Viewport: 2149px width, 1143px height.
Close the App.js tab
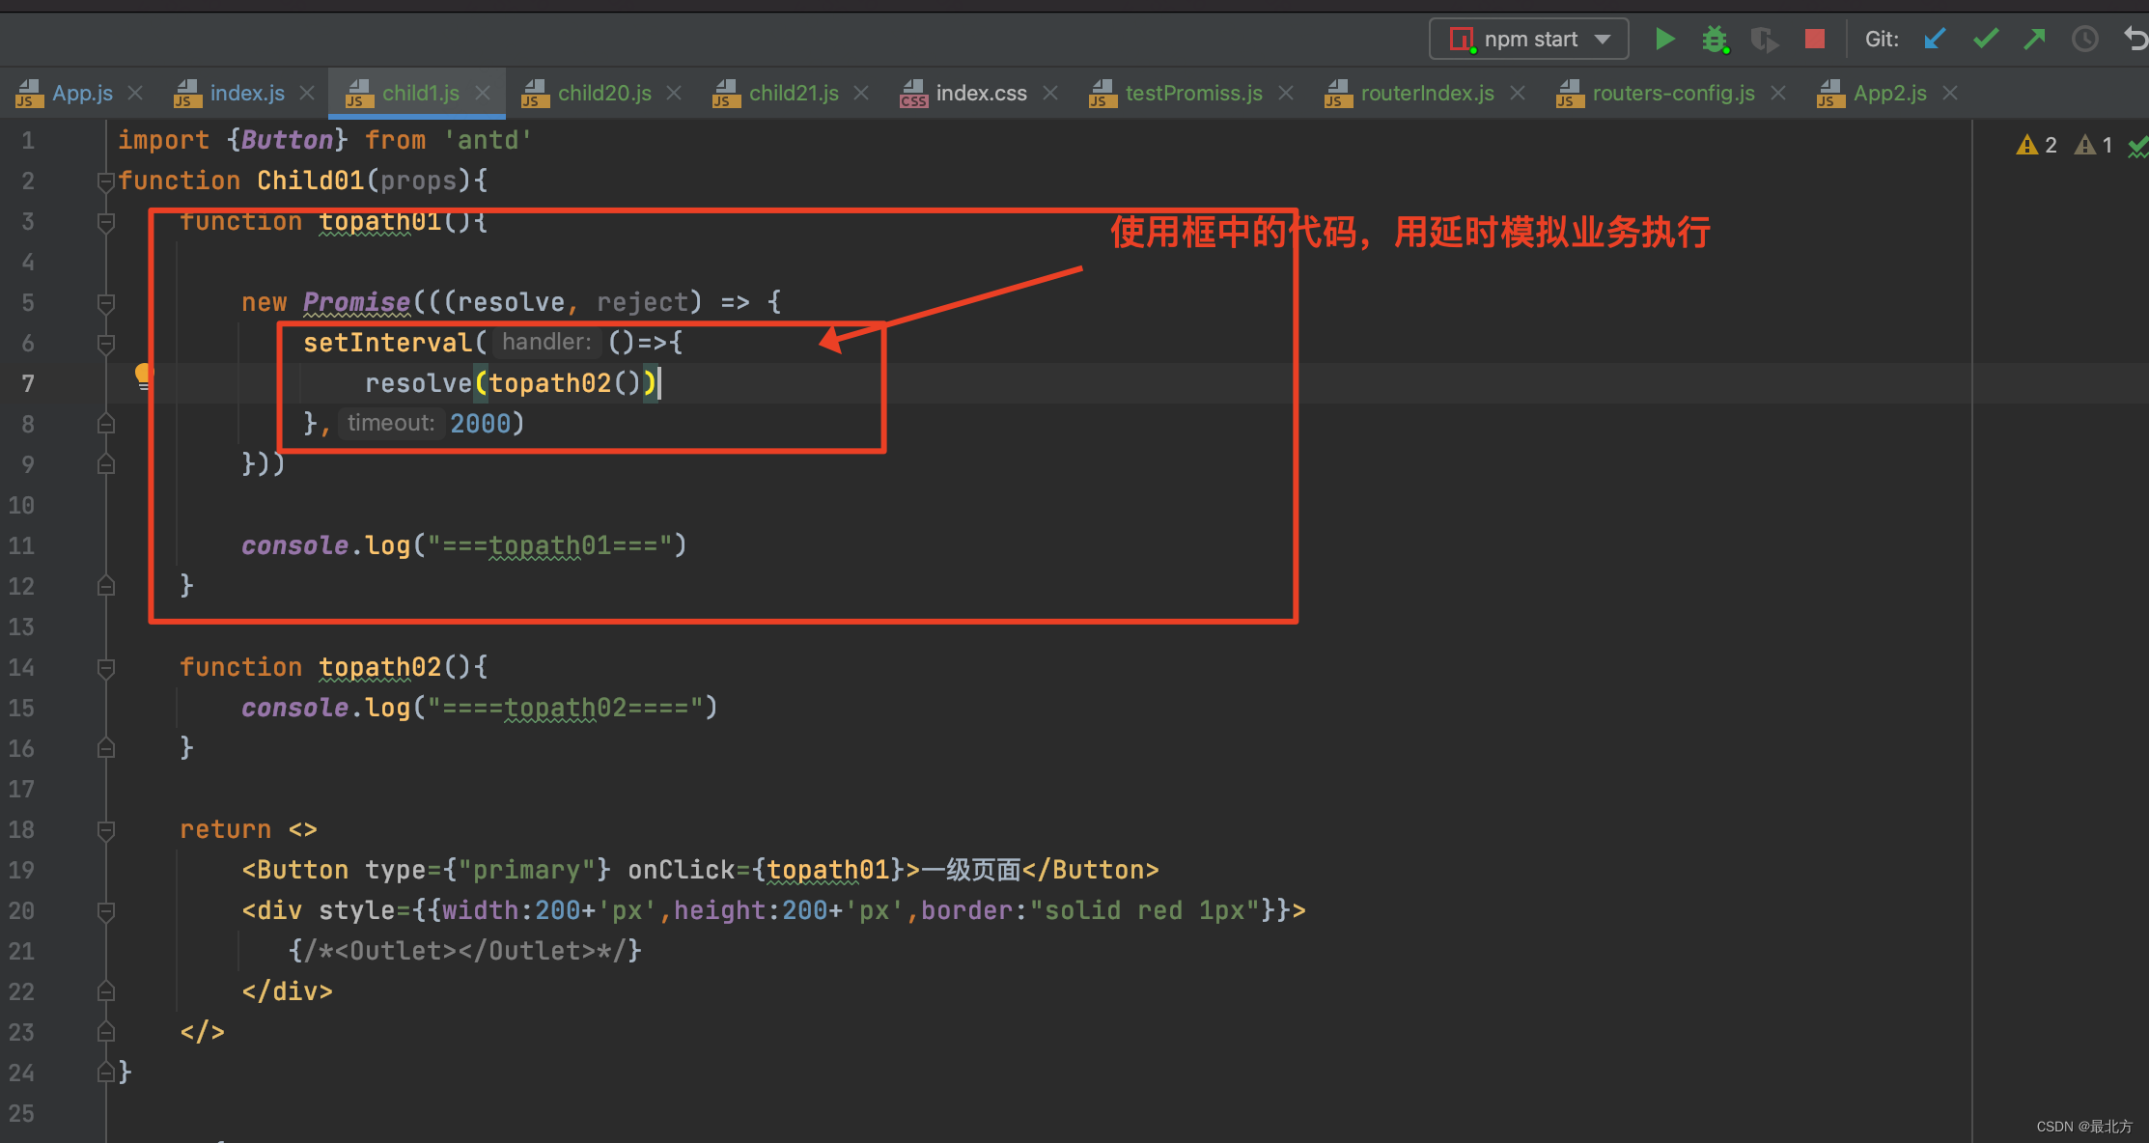tap(135, 93)
